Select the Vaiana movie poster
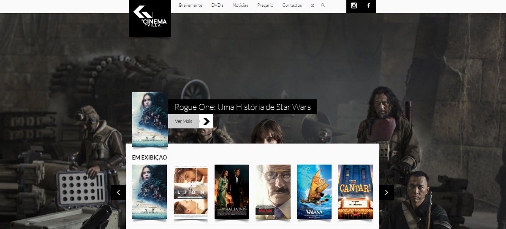Screen dimensions: 506x229 coord(314,192)
